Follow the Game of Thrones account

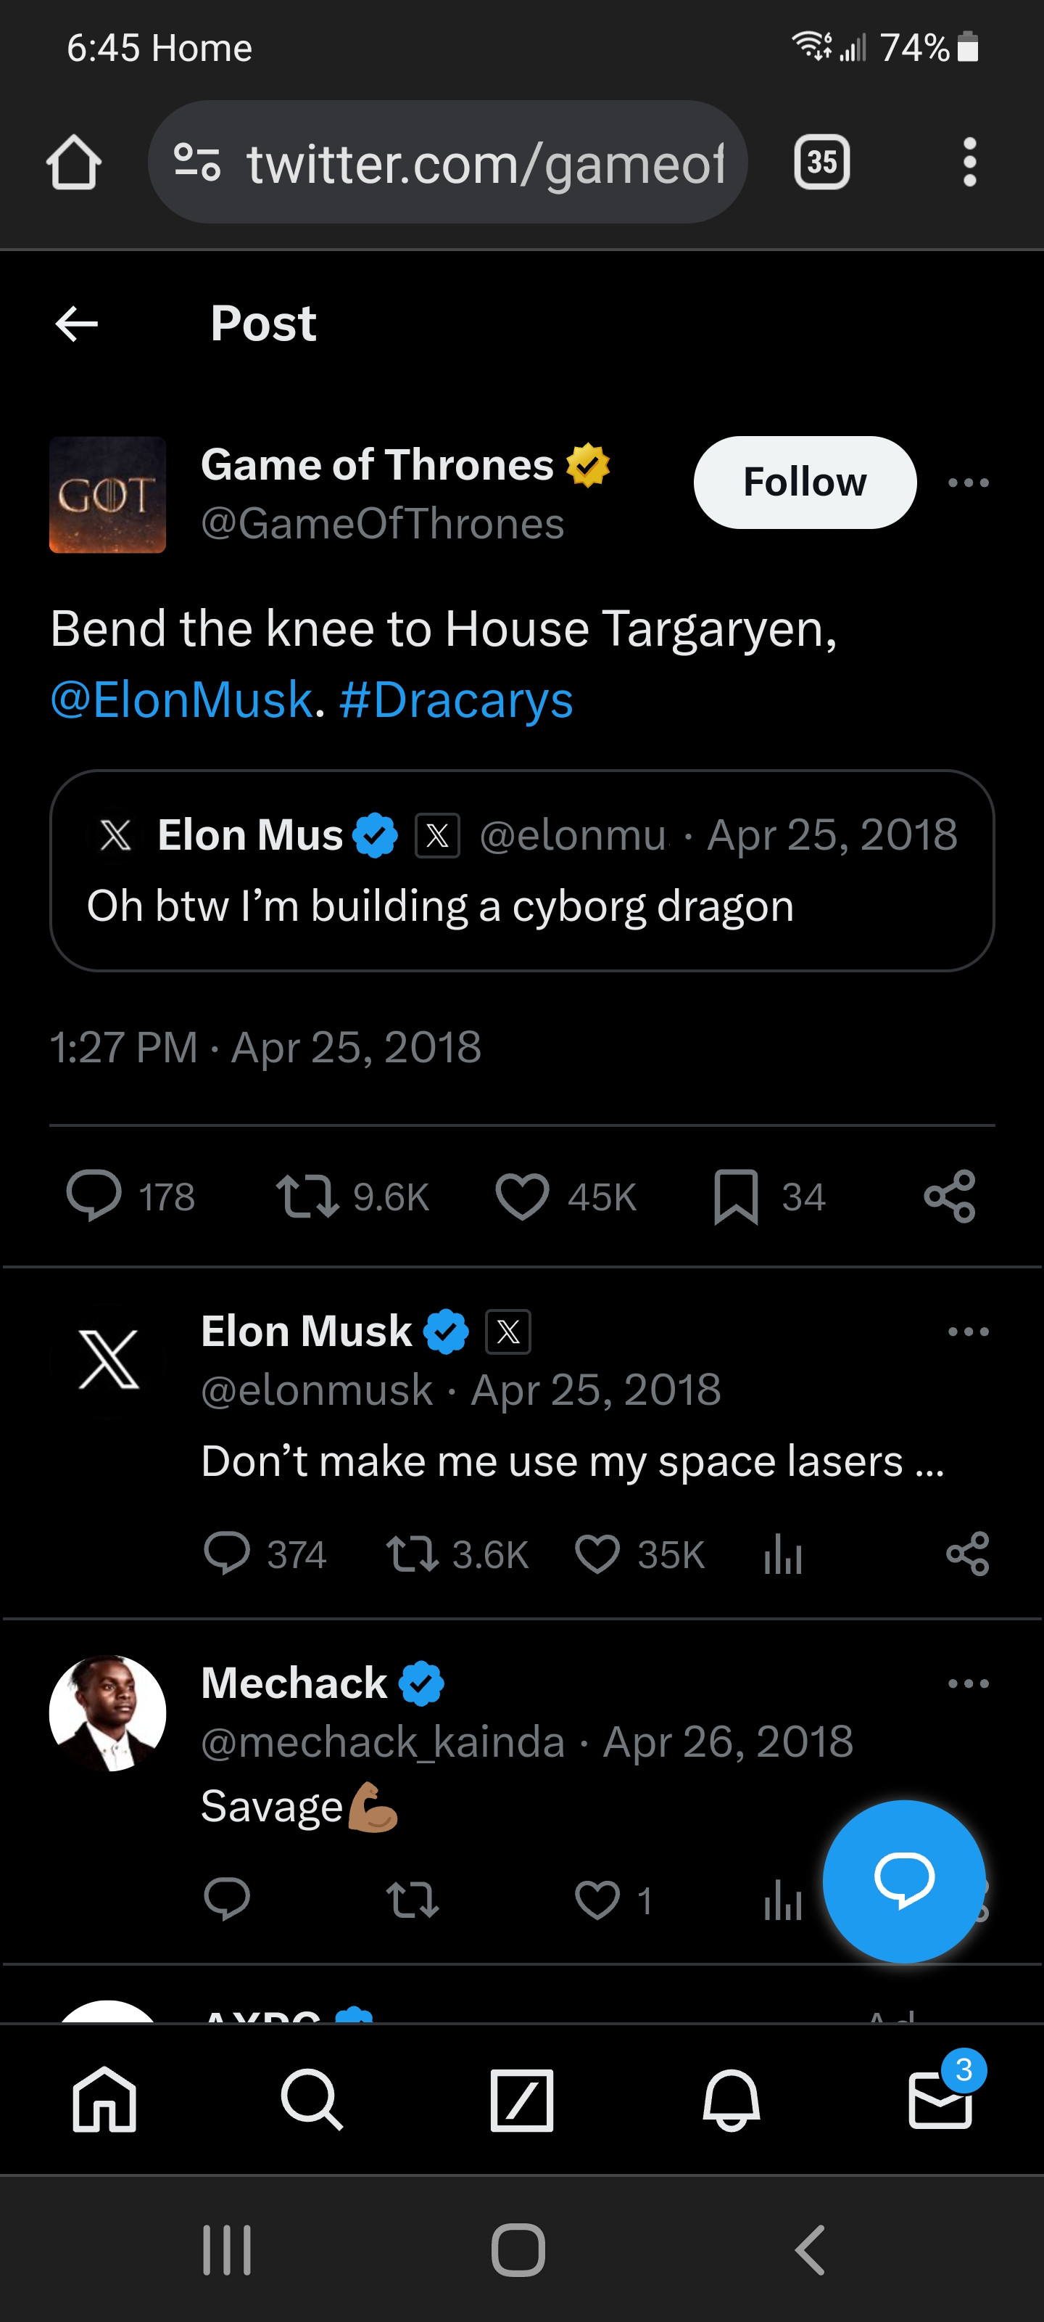click(805, 483)
